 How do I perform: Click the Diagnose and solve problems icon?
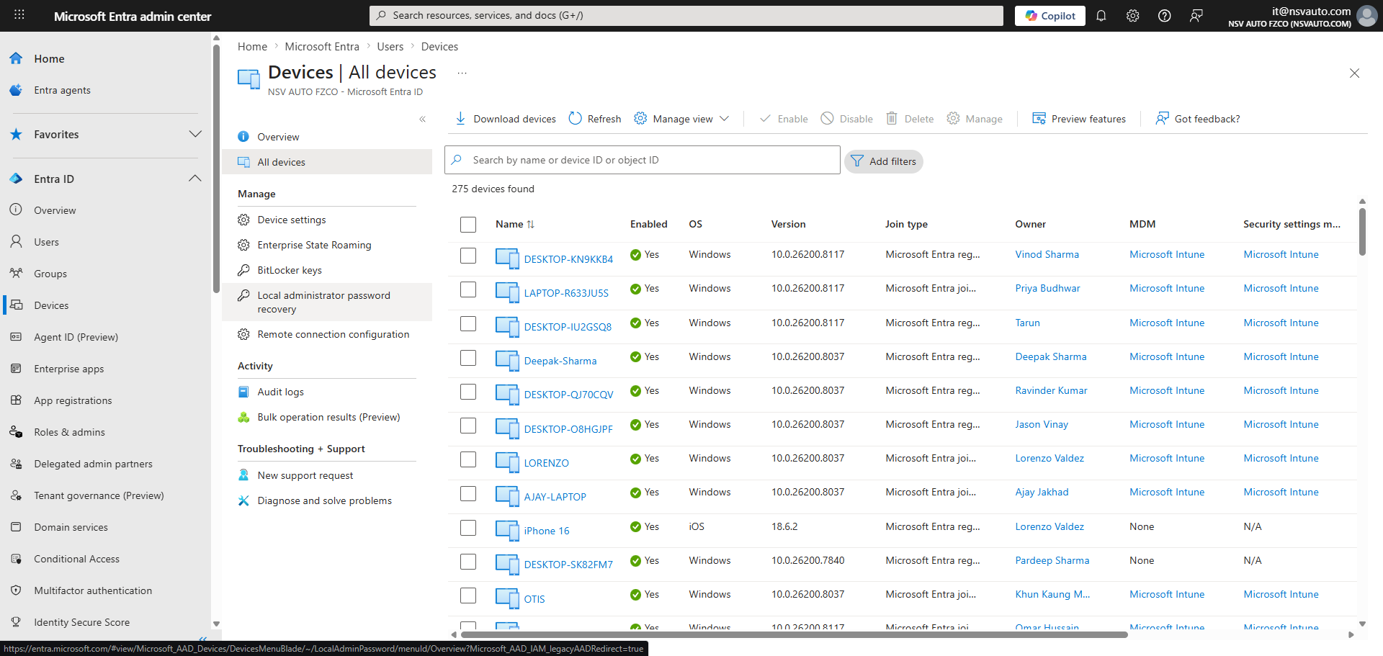click(243, 500)
